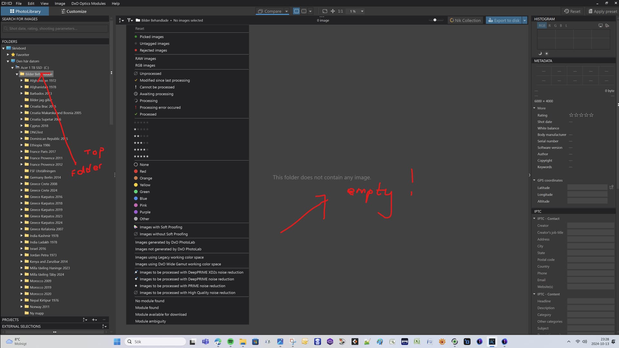619x348 pixels.
Task: Click the Windows Start button
Action: [117, 342]
